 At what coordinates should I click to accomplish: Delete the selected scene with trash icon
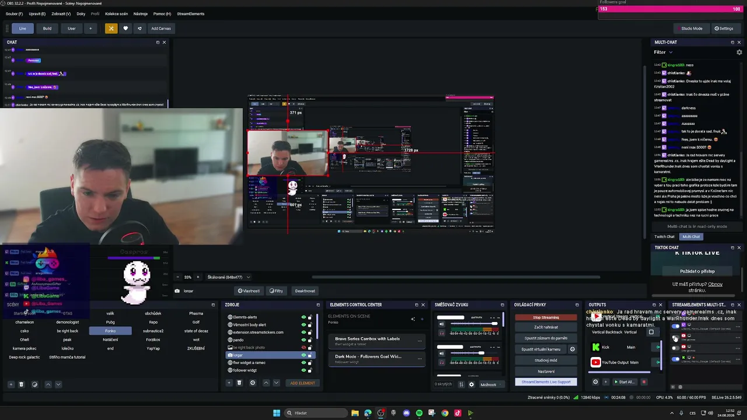(22, 384)
